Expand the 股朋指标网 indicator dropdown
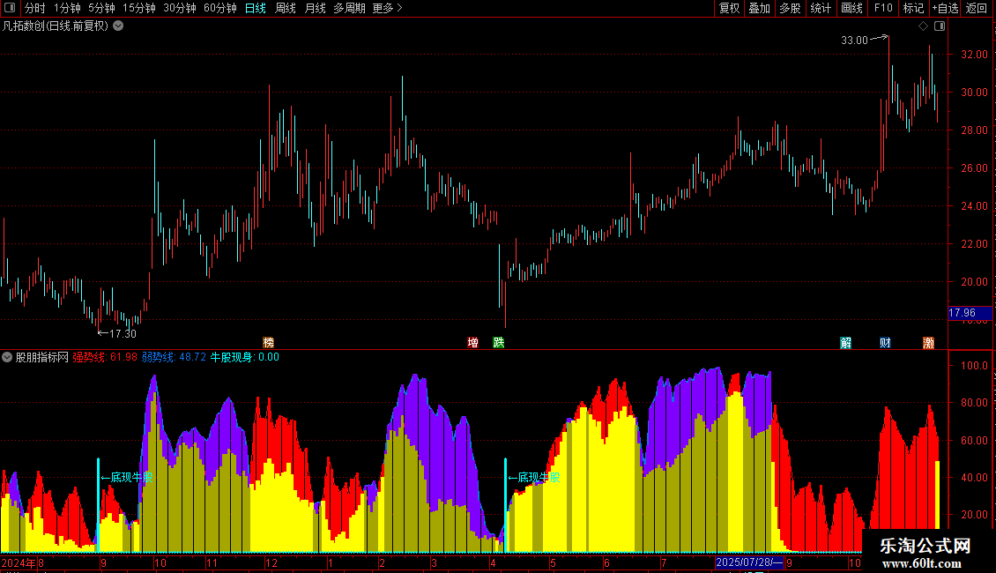Viewport: 996px width, 573px height. point(7,358)
